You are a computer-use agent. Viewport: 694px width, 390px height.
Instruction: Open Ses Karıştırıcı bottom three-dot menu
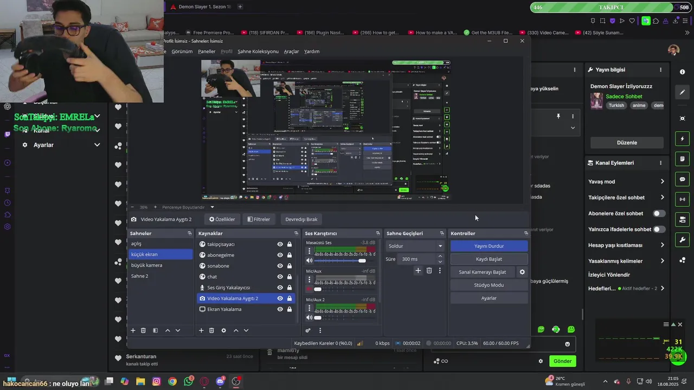coord(320,330)
